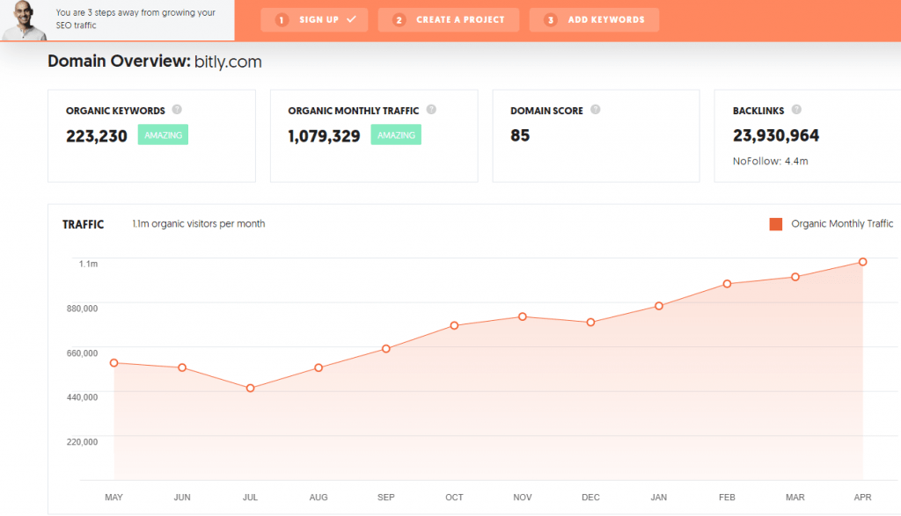The image size is (901, 516).
Task: Click the domain score value 85
Action: tap(520, 135)
